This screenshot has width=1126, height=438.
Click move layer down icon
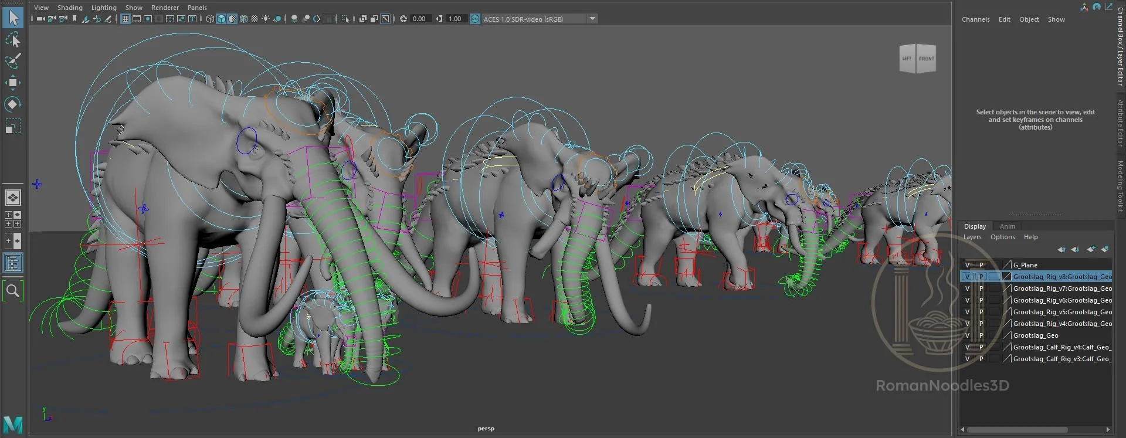tap(1075, 249)
